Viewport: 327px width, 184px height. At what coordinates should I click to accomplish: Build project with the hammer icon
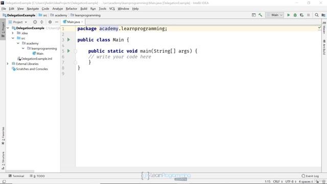pyautogui.click(x=260, y=15)
